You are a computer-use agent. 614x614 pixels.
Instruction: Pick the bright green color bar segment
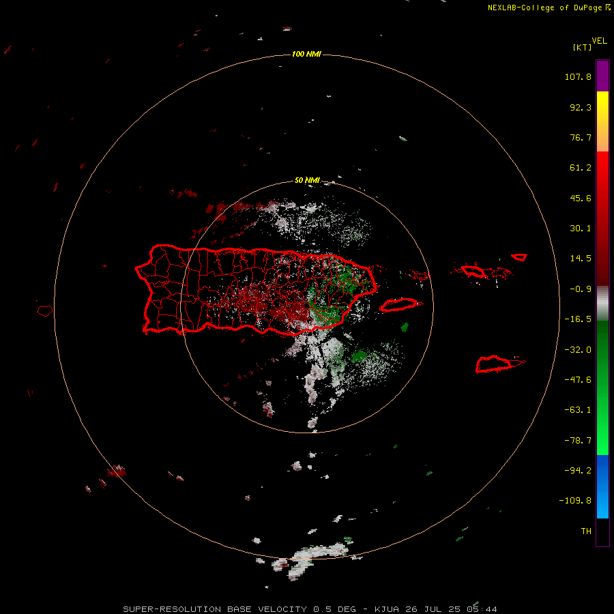click(x=602, y=439)
